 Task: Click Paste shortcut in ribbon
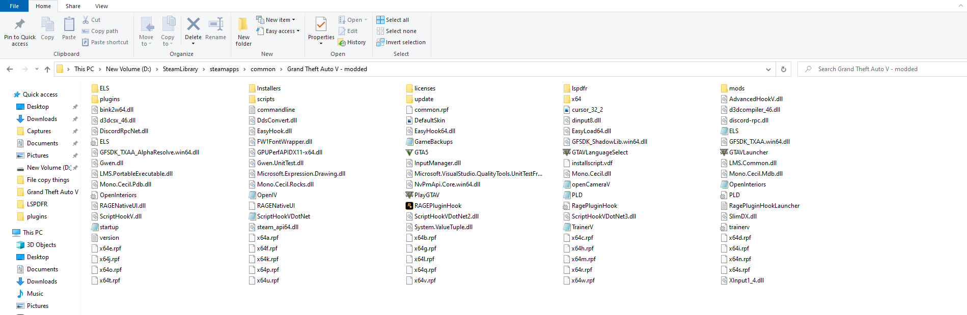[x=105, y=42]
